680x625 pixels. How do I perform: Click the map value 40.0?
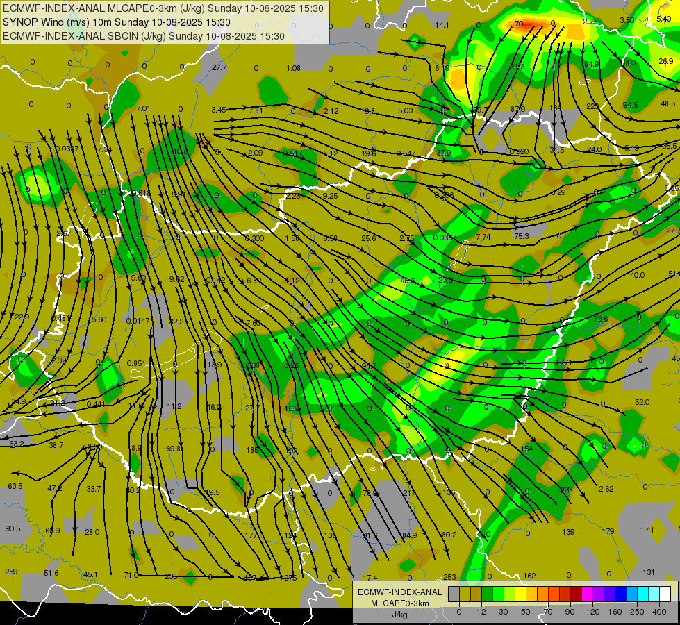(x=638, y=275)
